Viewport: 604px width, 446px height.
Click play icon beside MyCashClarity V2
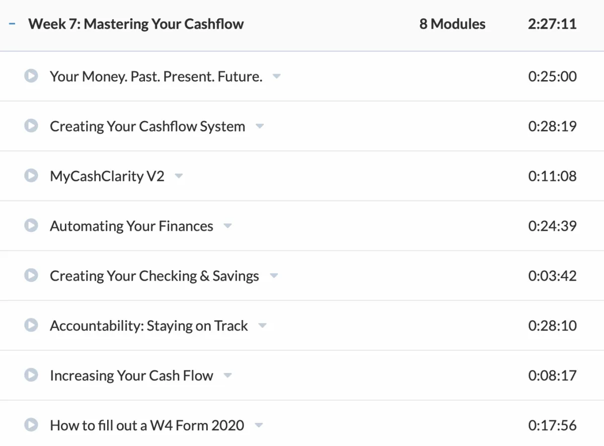tap(31, 176)
